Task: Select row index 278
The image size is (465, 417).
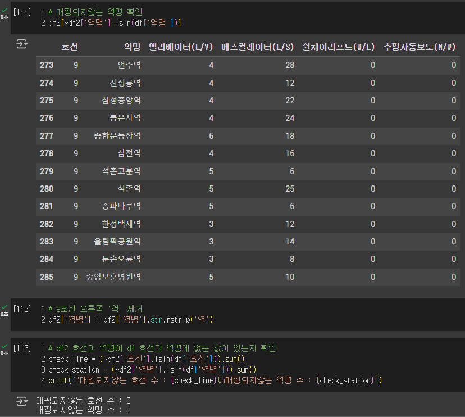Action: [x=47, y=153]
